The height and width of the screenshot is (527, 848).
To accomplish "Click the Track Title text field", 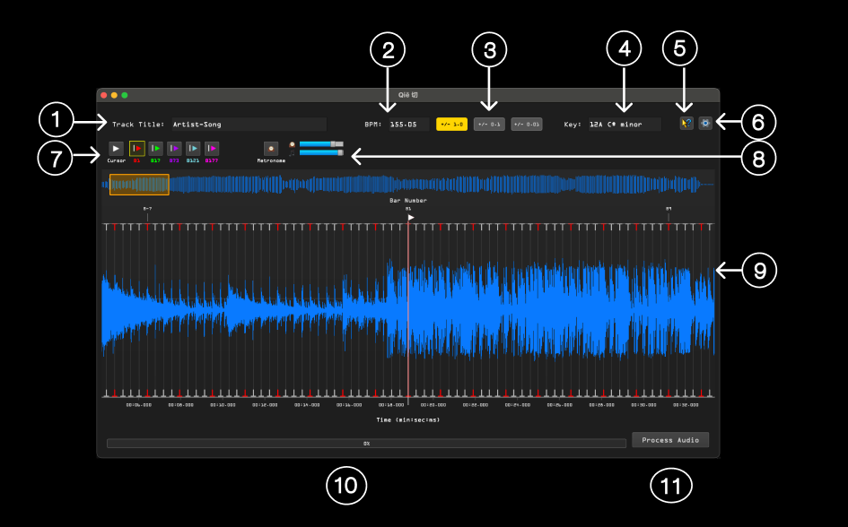I will 247,125.
